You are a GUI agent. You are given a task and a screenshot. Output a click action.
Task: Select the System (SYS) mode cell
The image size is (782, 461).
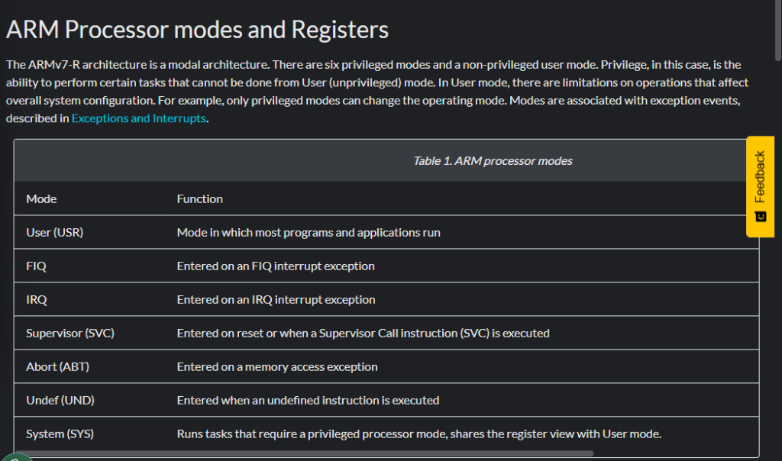pyautogui.click(x=60, y=434)
